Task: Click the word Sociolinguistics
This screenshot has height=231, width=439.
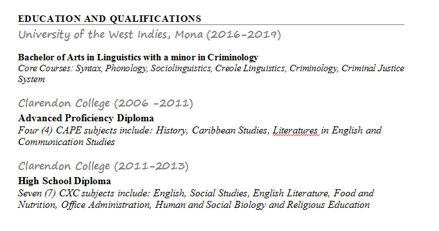Action: point(181,68)
